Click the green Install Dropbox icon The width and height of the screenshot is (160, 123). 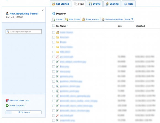[7, 105]
